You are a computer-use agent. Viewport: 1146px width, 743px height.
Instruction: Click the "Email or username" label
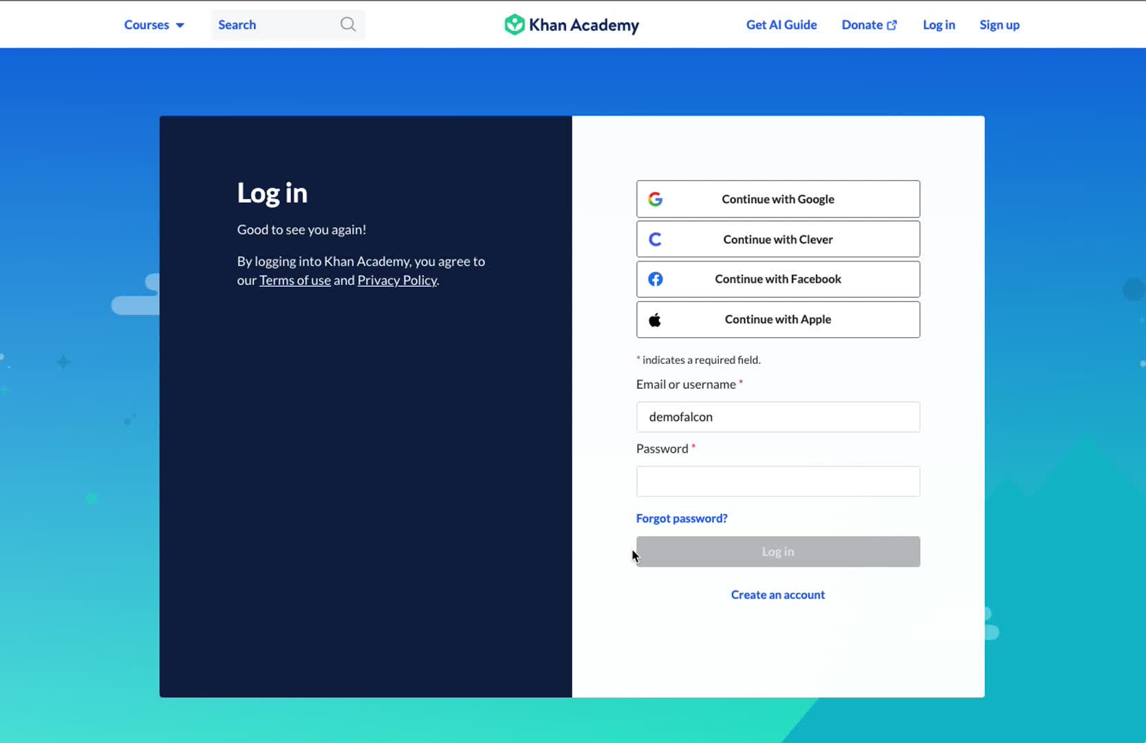tap(686, 385)
